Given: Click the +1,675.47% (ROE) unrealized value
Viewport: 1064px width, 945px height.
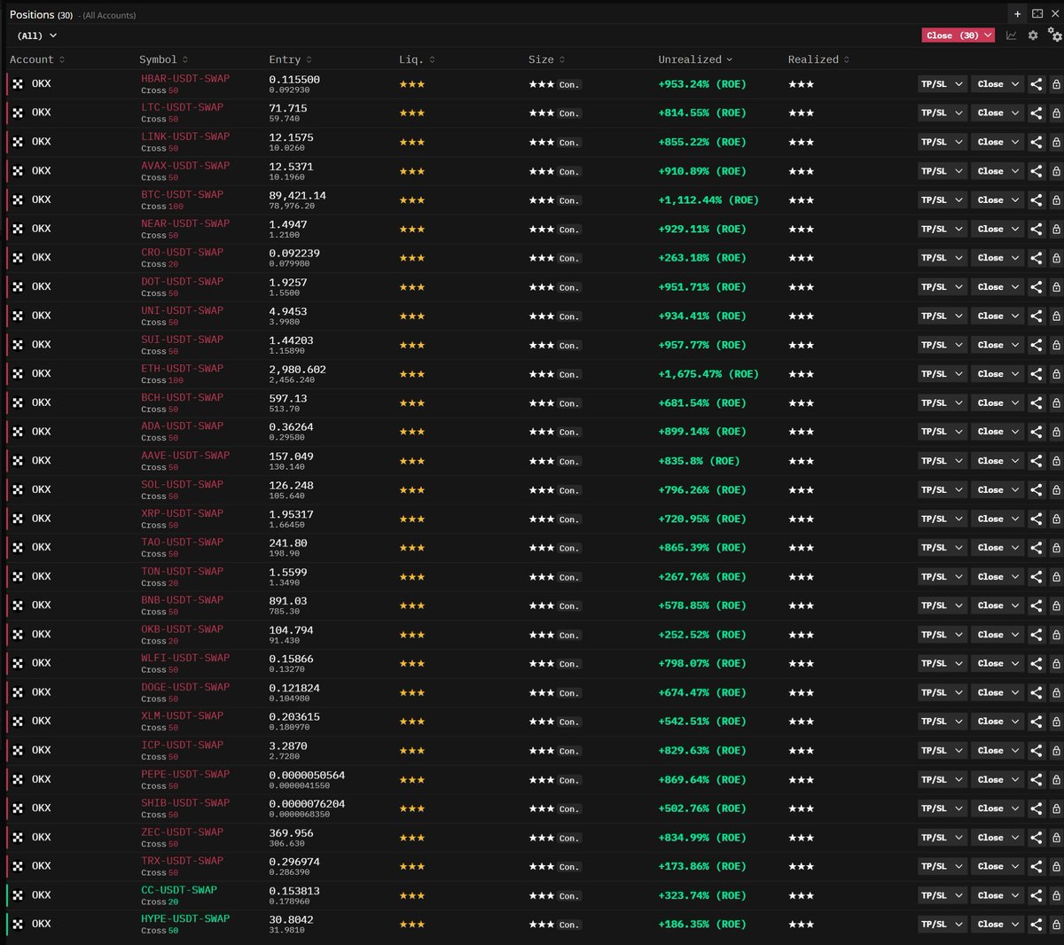Looking at the screenshot, I should [708, 374].
